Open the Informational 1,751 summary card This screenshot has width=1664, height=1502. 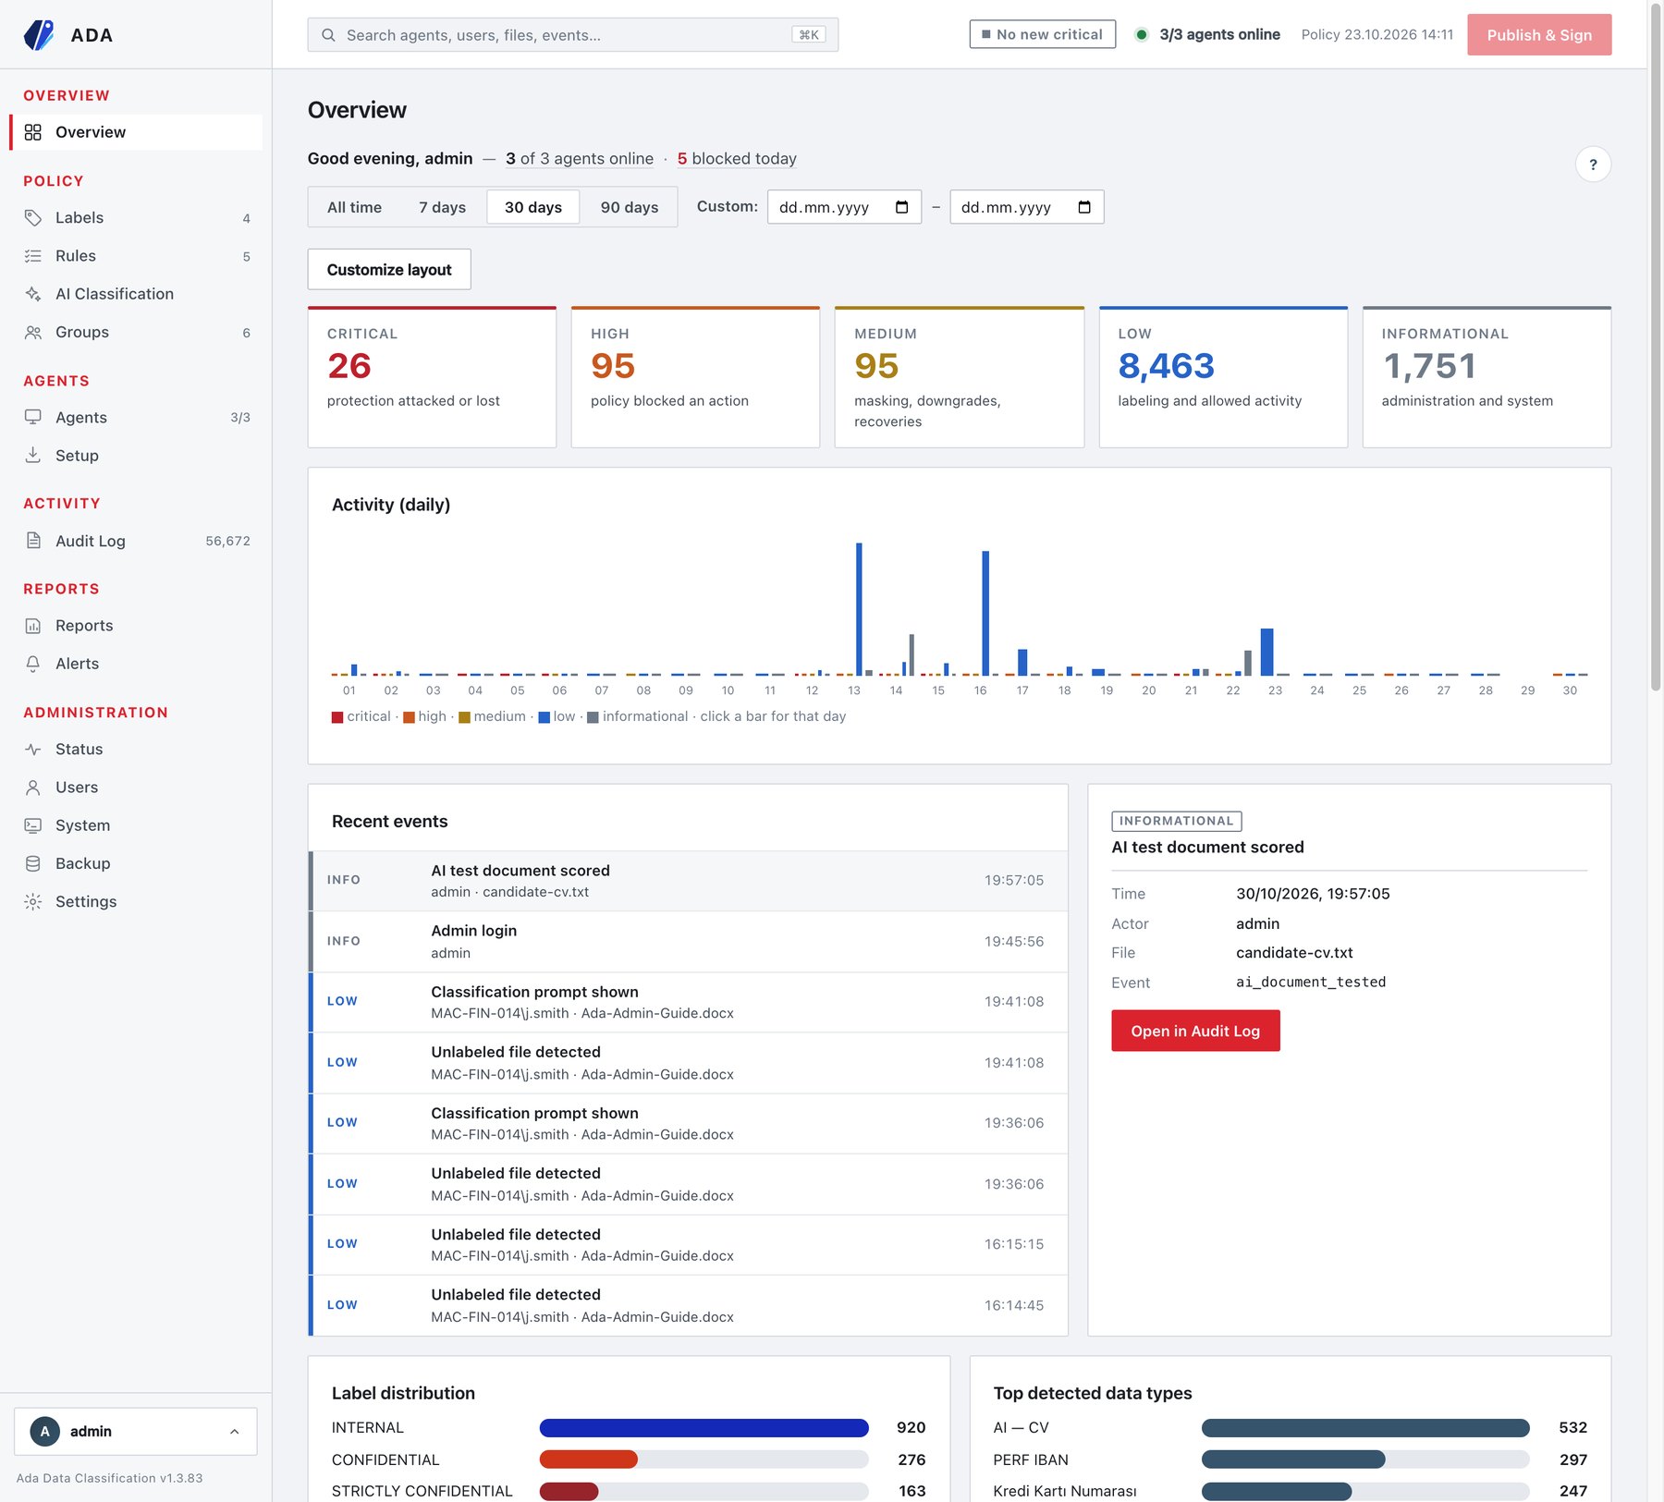[1487, 377]
